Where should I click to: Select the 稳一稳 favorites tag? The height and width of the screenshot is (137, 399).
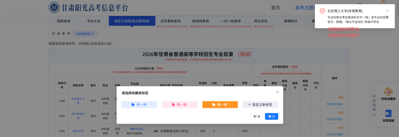[180, 105]
